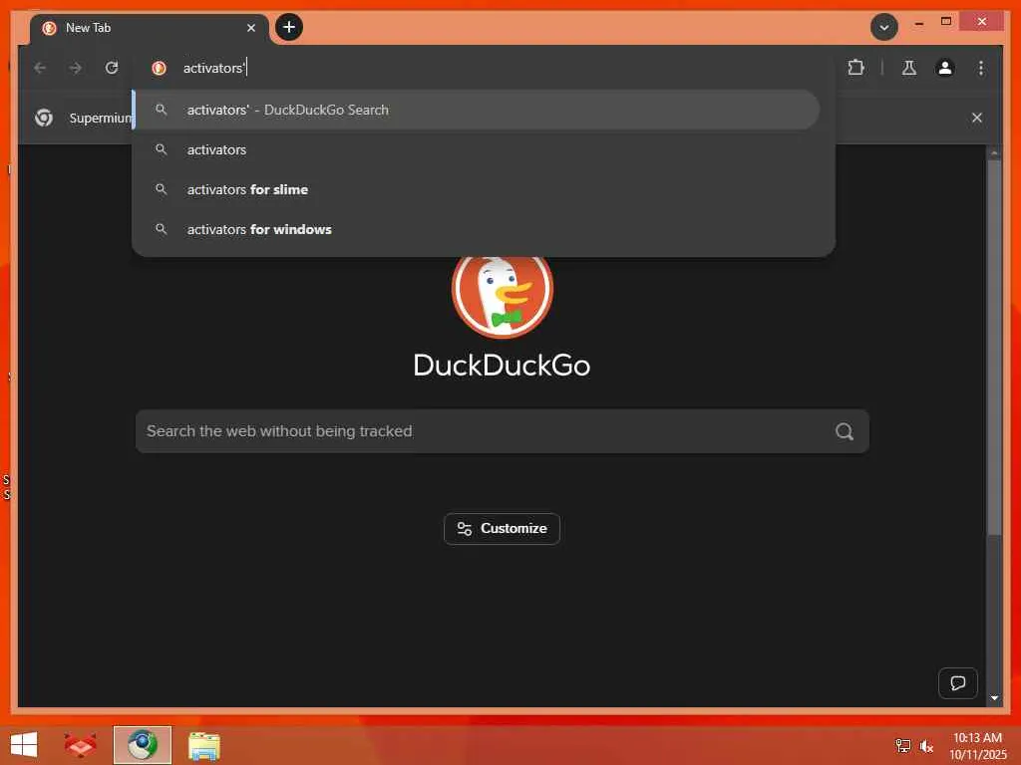Click the scrollbar down arrow
Screen dimensions: 1021x765
pos(994,698)
